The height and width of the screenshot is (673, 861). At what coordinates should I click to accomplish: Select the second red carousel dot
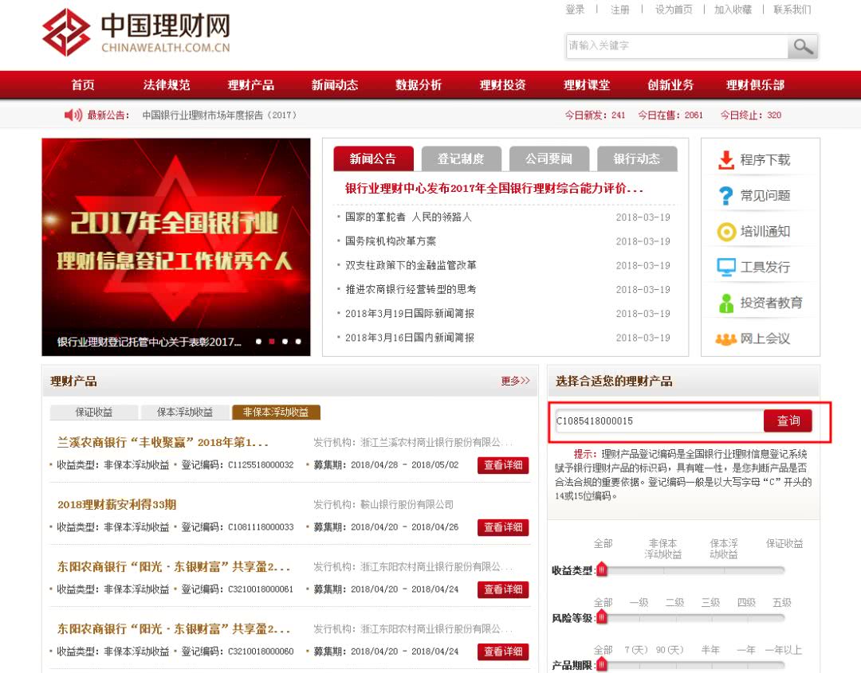tap(272, 341)
